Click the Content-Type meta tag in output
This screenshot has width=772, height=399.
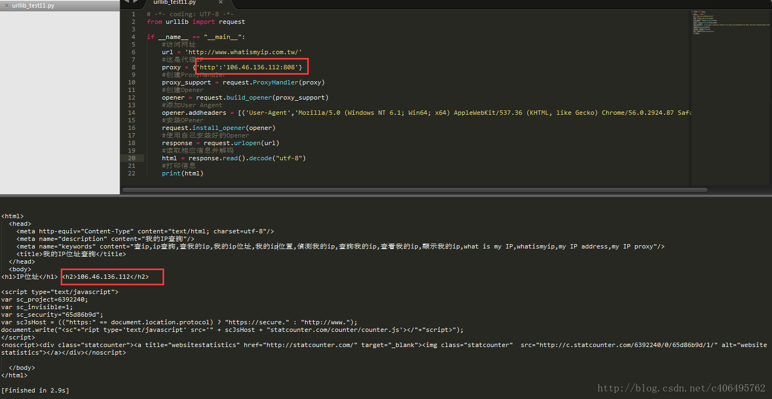tap(145, 231)
